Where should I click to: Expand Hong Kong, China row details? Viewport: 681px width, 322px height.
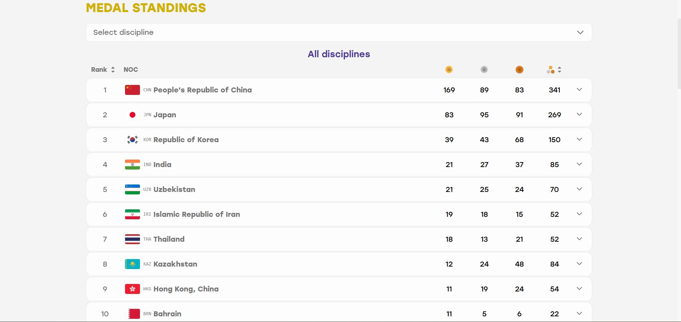pyautogui.click(x=579, y=289)
